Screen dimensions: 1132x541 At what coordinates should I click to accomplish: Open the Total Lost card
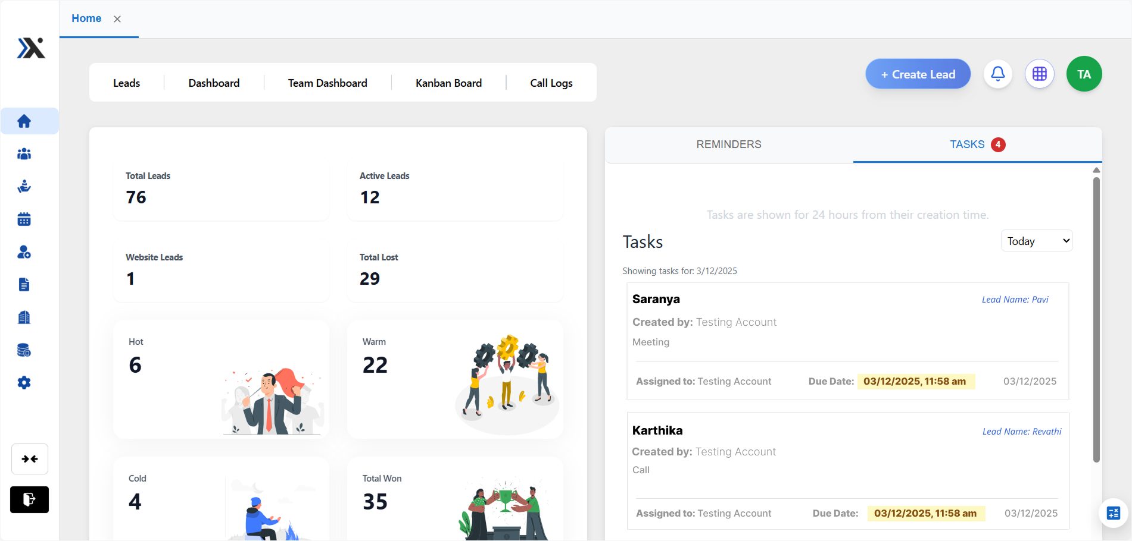tap(455, 271)
